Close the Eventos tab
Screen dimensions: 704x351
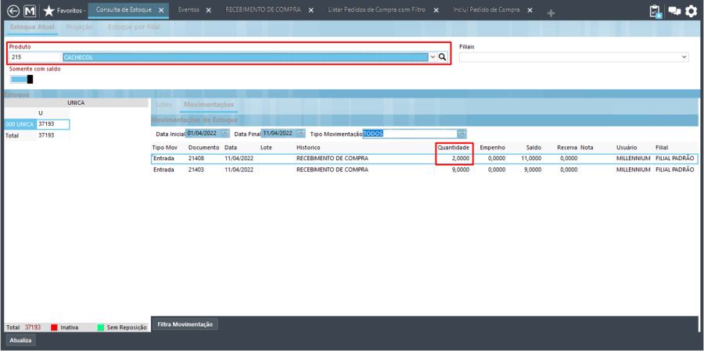coord(208,10)
